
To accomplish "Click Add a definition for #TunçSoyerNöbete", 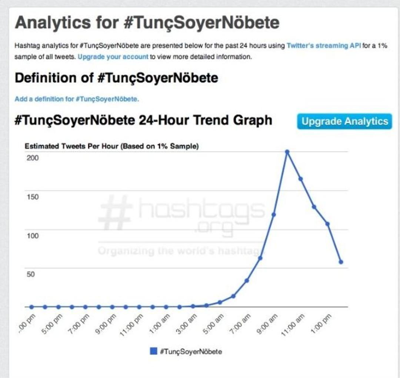I will tap(77, 99).
